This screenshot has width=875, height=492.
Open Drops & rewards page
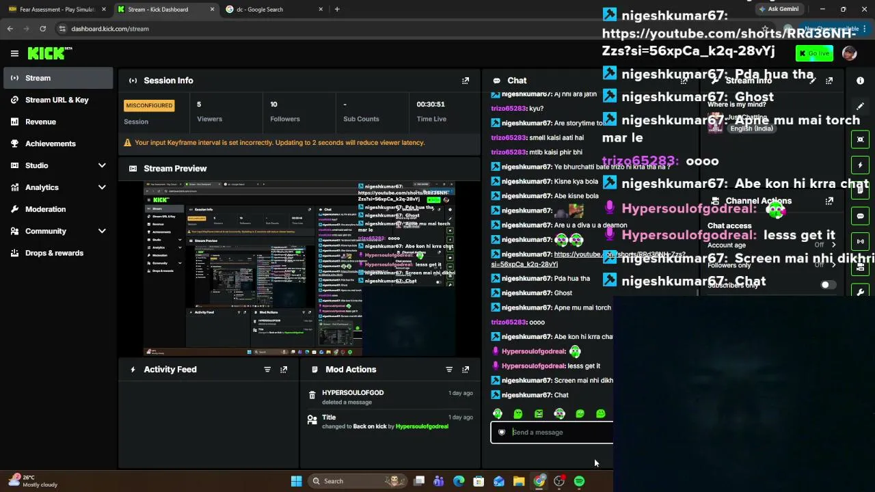(58, 253)
